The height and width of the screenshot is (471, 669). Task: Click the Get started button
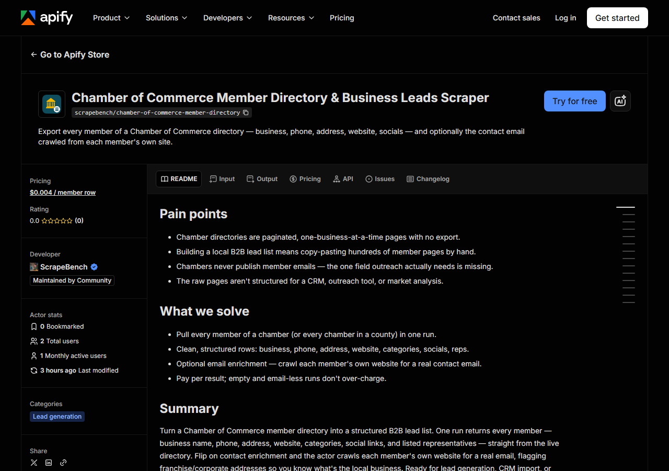tap(617, 18)
